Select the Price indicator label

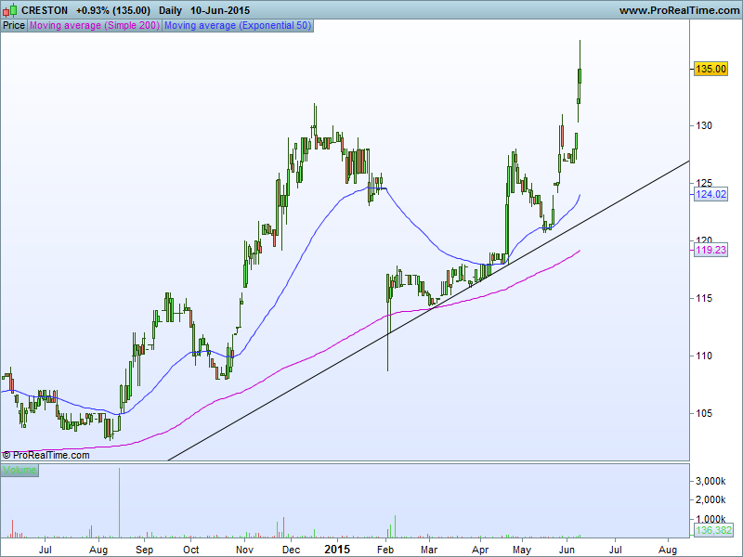tap(14, 26)
